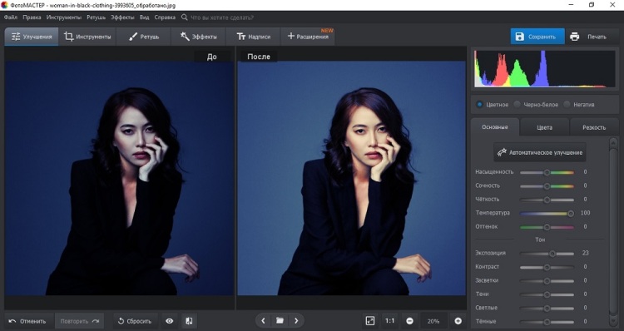Click the zoom out minus icon

pos(409,321)
